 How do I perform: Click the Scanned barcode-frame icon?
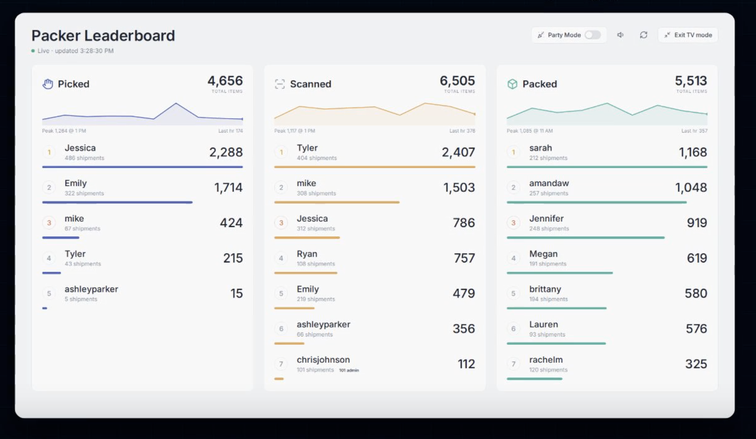point(280,84)
